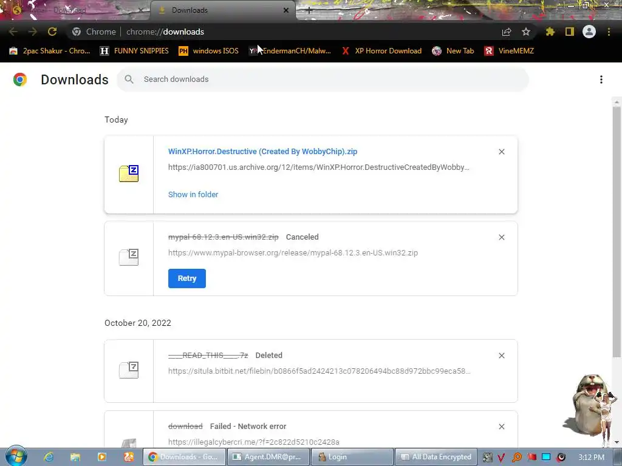The width and height of the screenshot is (622, 466).
Task: Open the media player taskbar icon
Action: point(102,457)
